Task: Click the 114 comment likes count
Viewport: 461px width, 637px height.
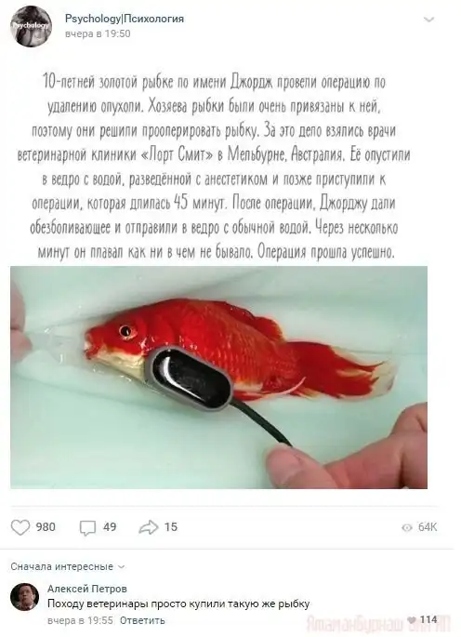Action: click(428, 619)
